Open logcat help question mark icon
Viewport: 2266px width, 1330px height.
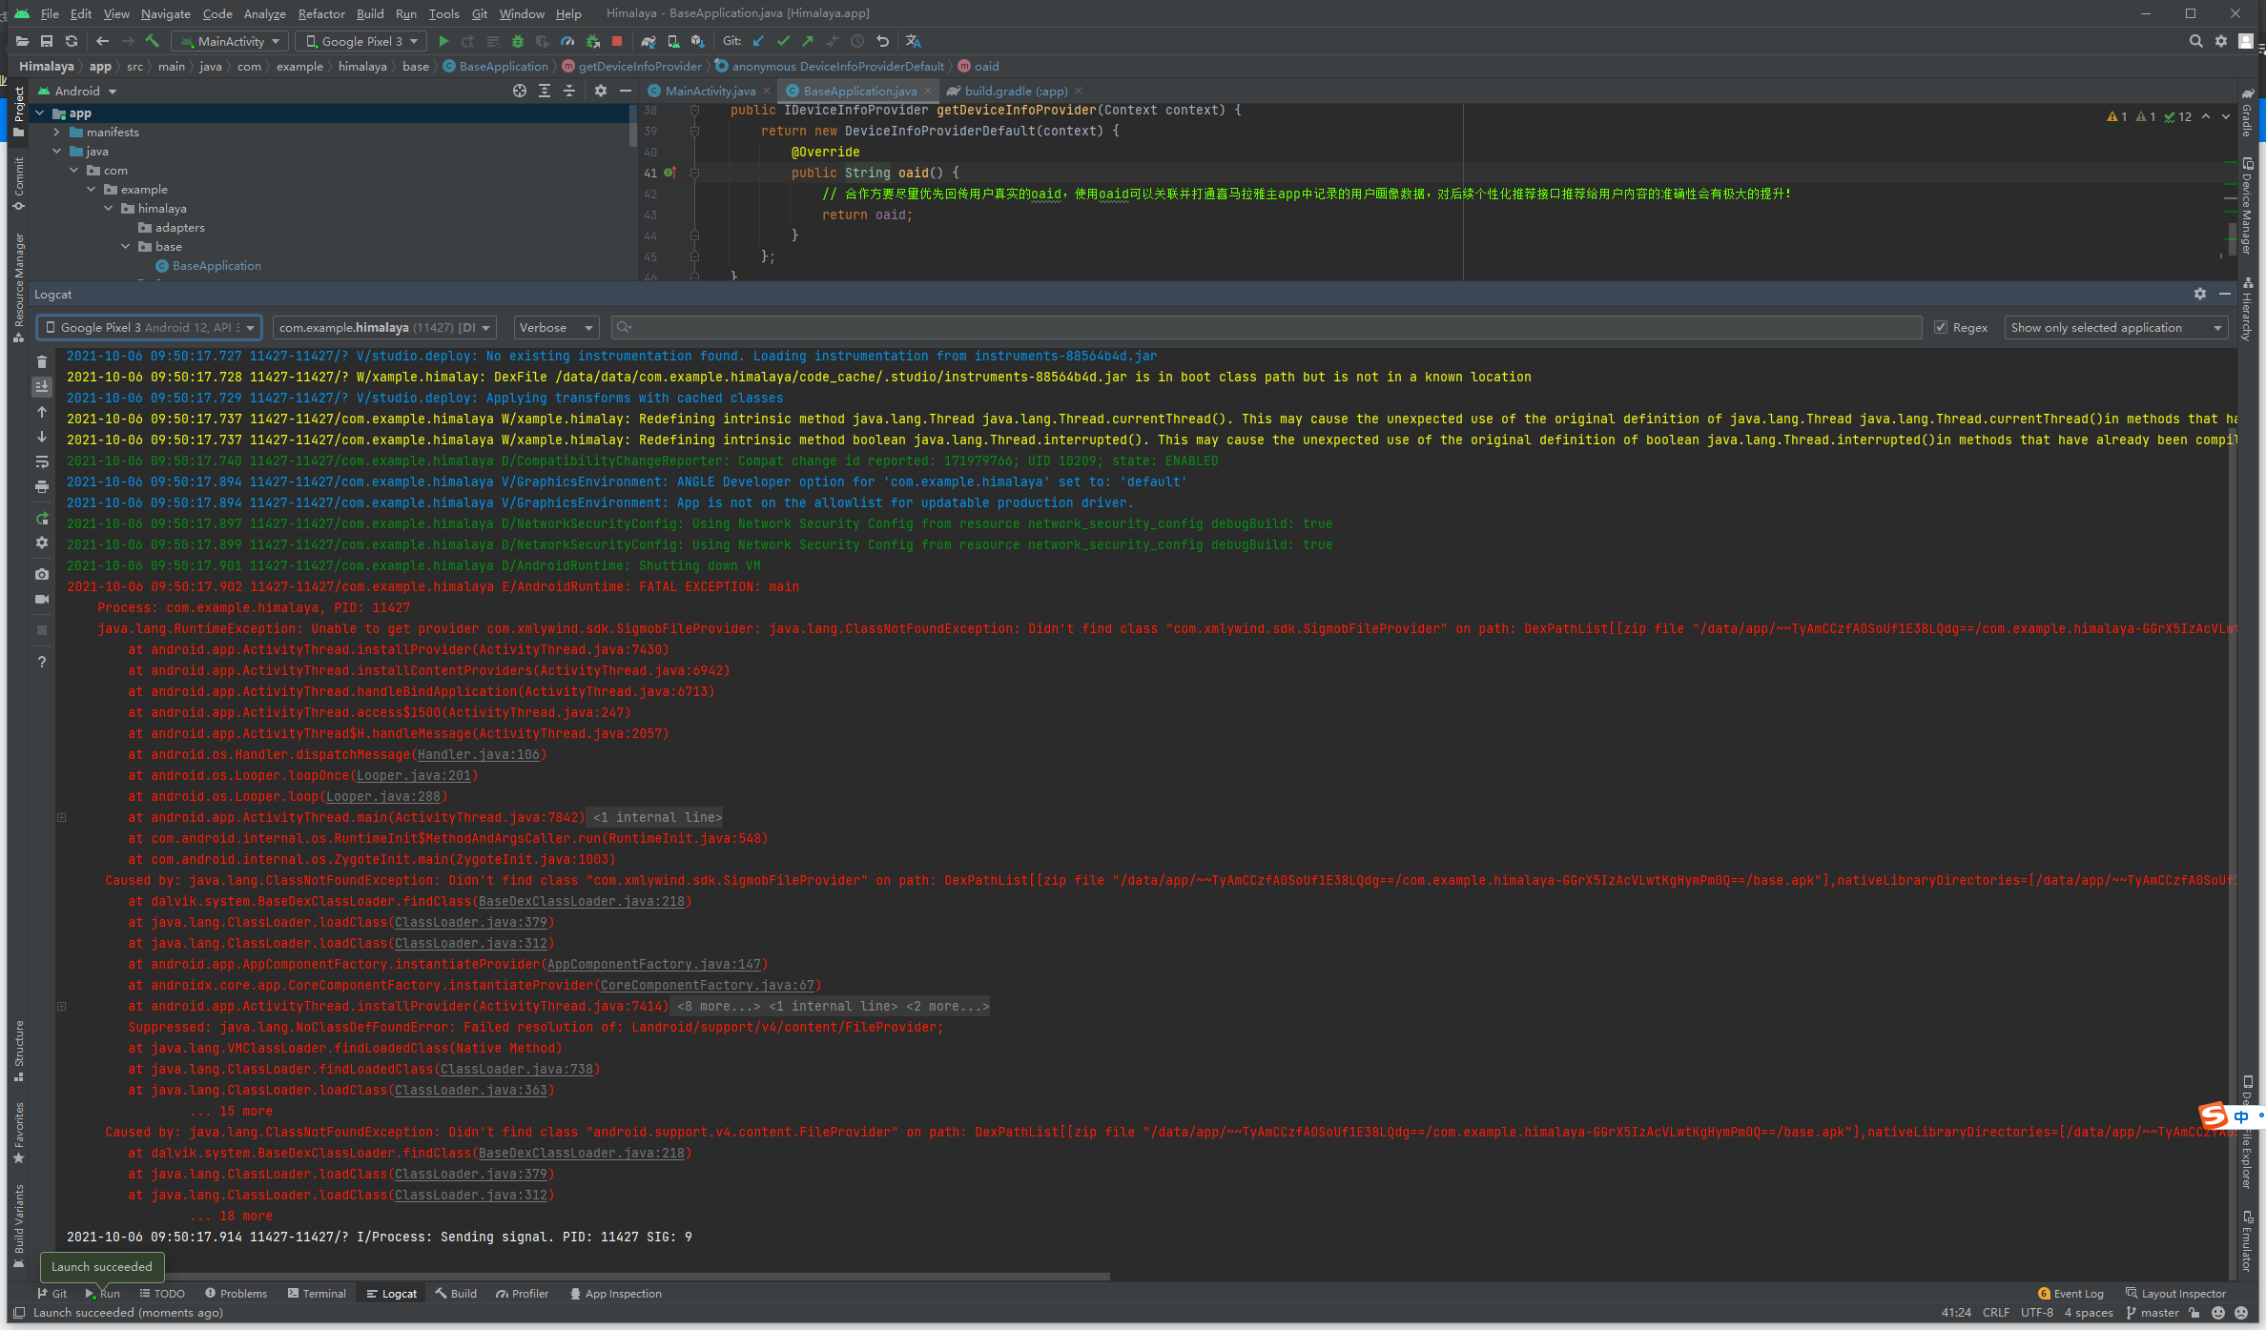pyautogui.click(x=42, y=662)
